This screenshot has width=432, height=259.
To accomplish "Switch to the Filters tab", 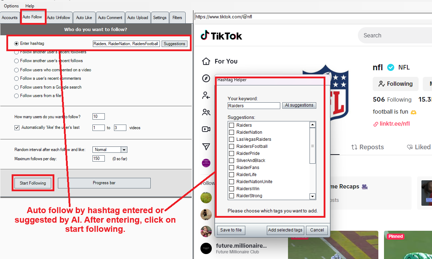I will [178, 18].
